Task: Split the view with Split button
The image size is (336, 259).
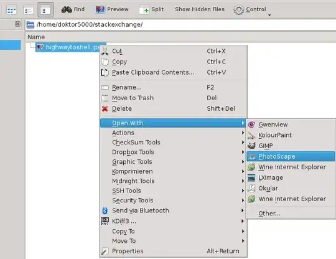Action: 151,9
